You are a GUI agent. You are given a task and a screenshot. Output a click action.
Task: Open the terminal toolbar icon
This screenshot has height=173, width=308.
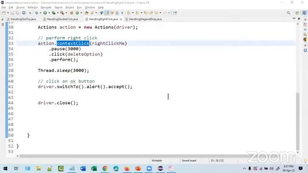pyautogui.click(x=24, y=13)
